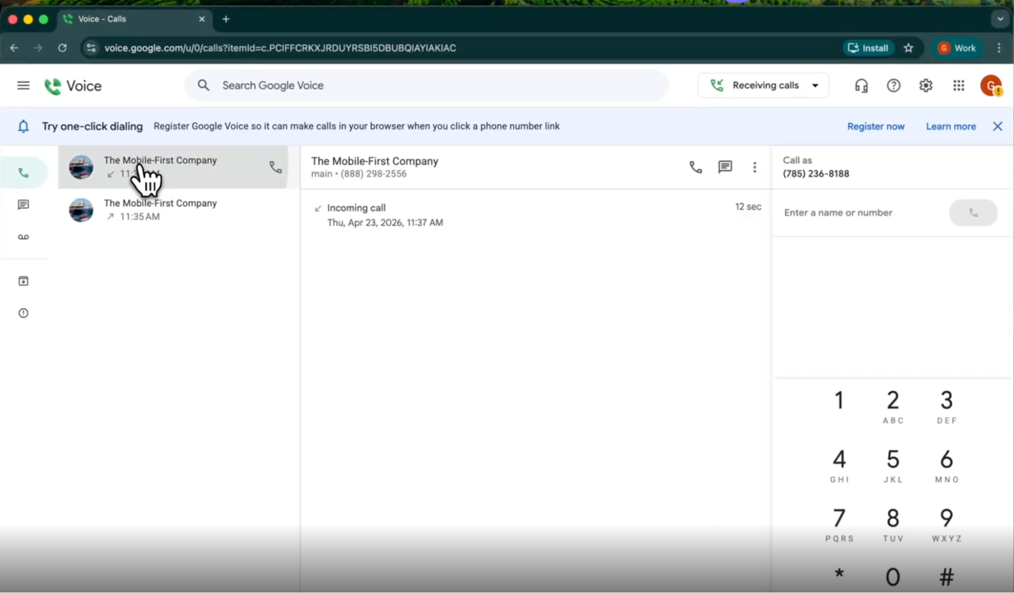Image resolution: width=1014 pixels, height=593 pixels.
Task: Dial digit 8 TUV on keypad
Action: click(893, 524)
